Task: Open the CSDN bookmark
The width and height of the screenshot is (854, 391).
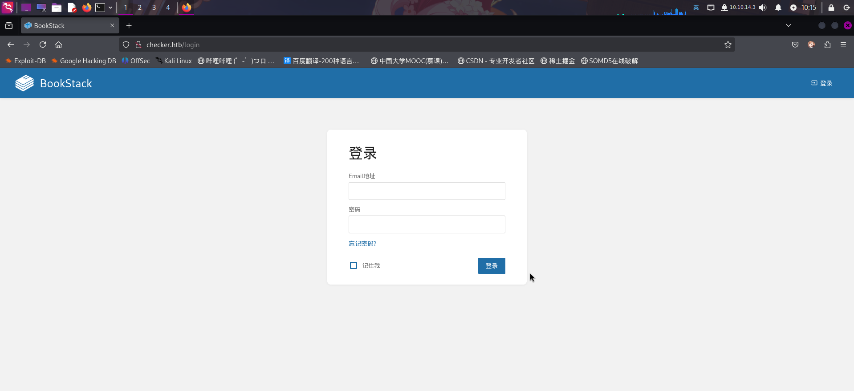Action: [496, 61]
